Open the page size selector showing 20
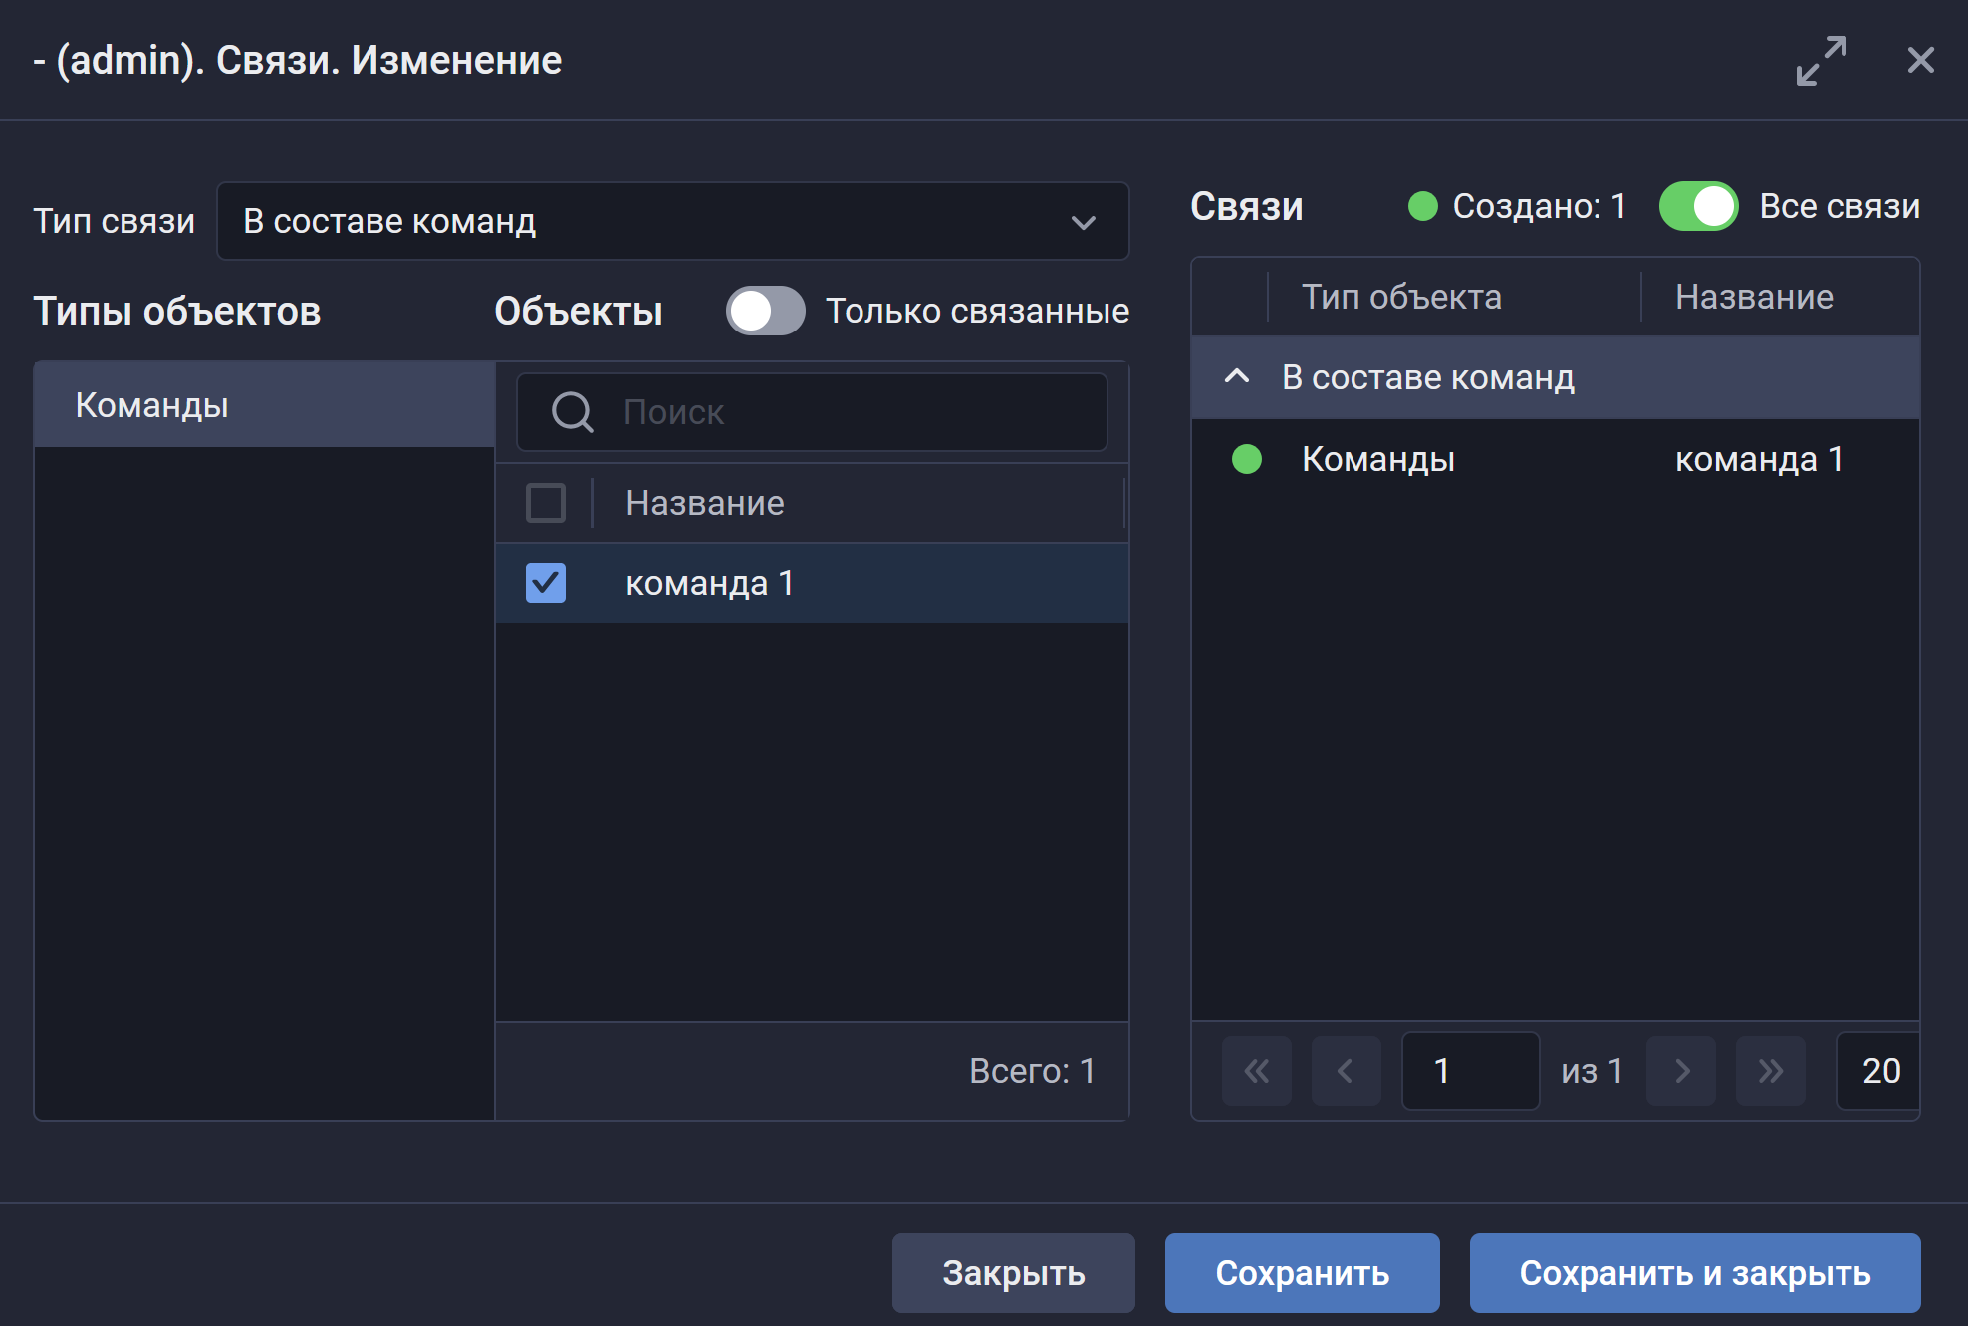This screenshot has width=1968, height=1326. pyautogui.click(x=1879, y=1071)
